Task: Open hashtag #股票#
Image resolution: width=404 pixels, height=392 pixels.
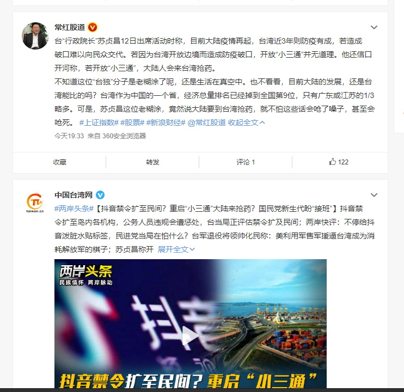Action: 132,122
